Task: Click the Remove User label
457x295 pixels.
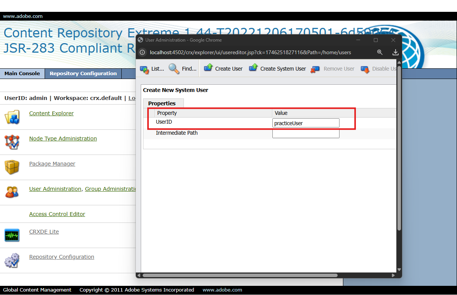Action: [x=339, y=69]
